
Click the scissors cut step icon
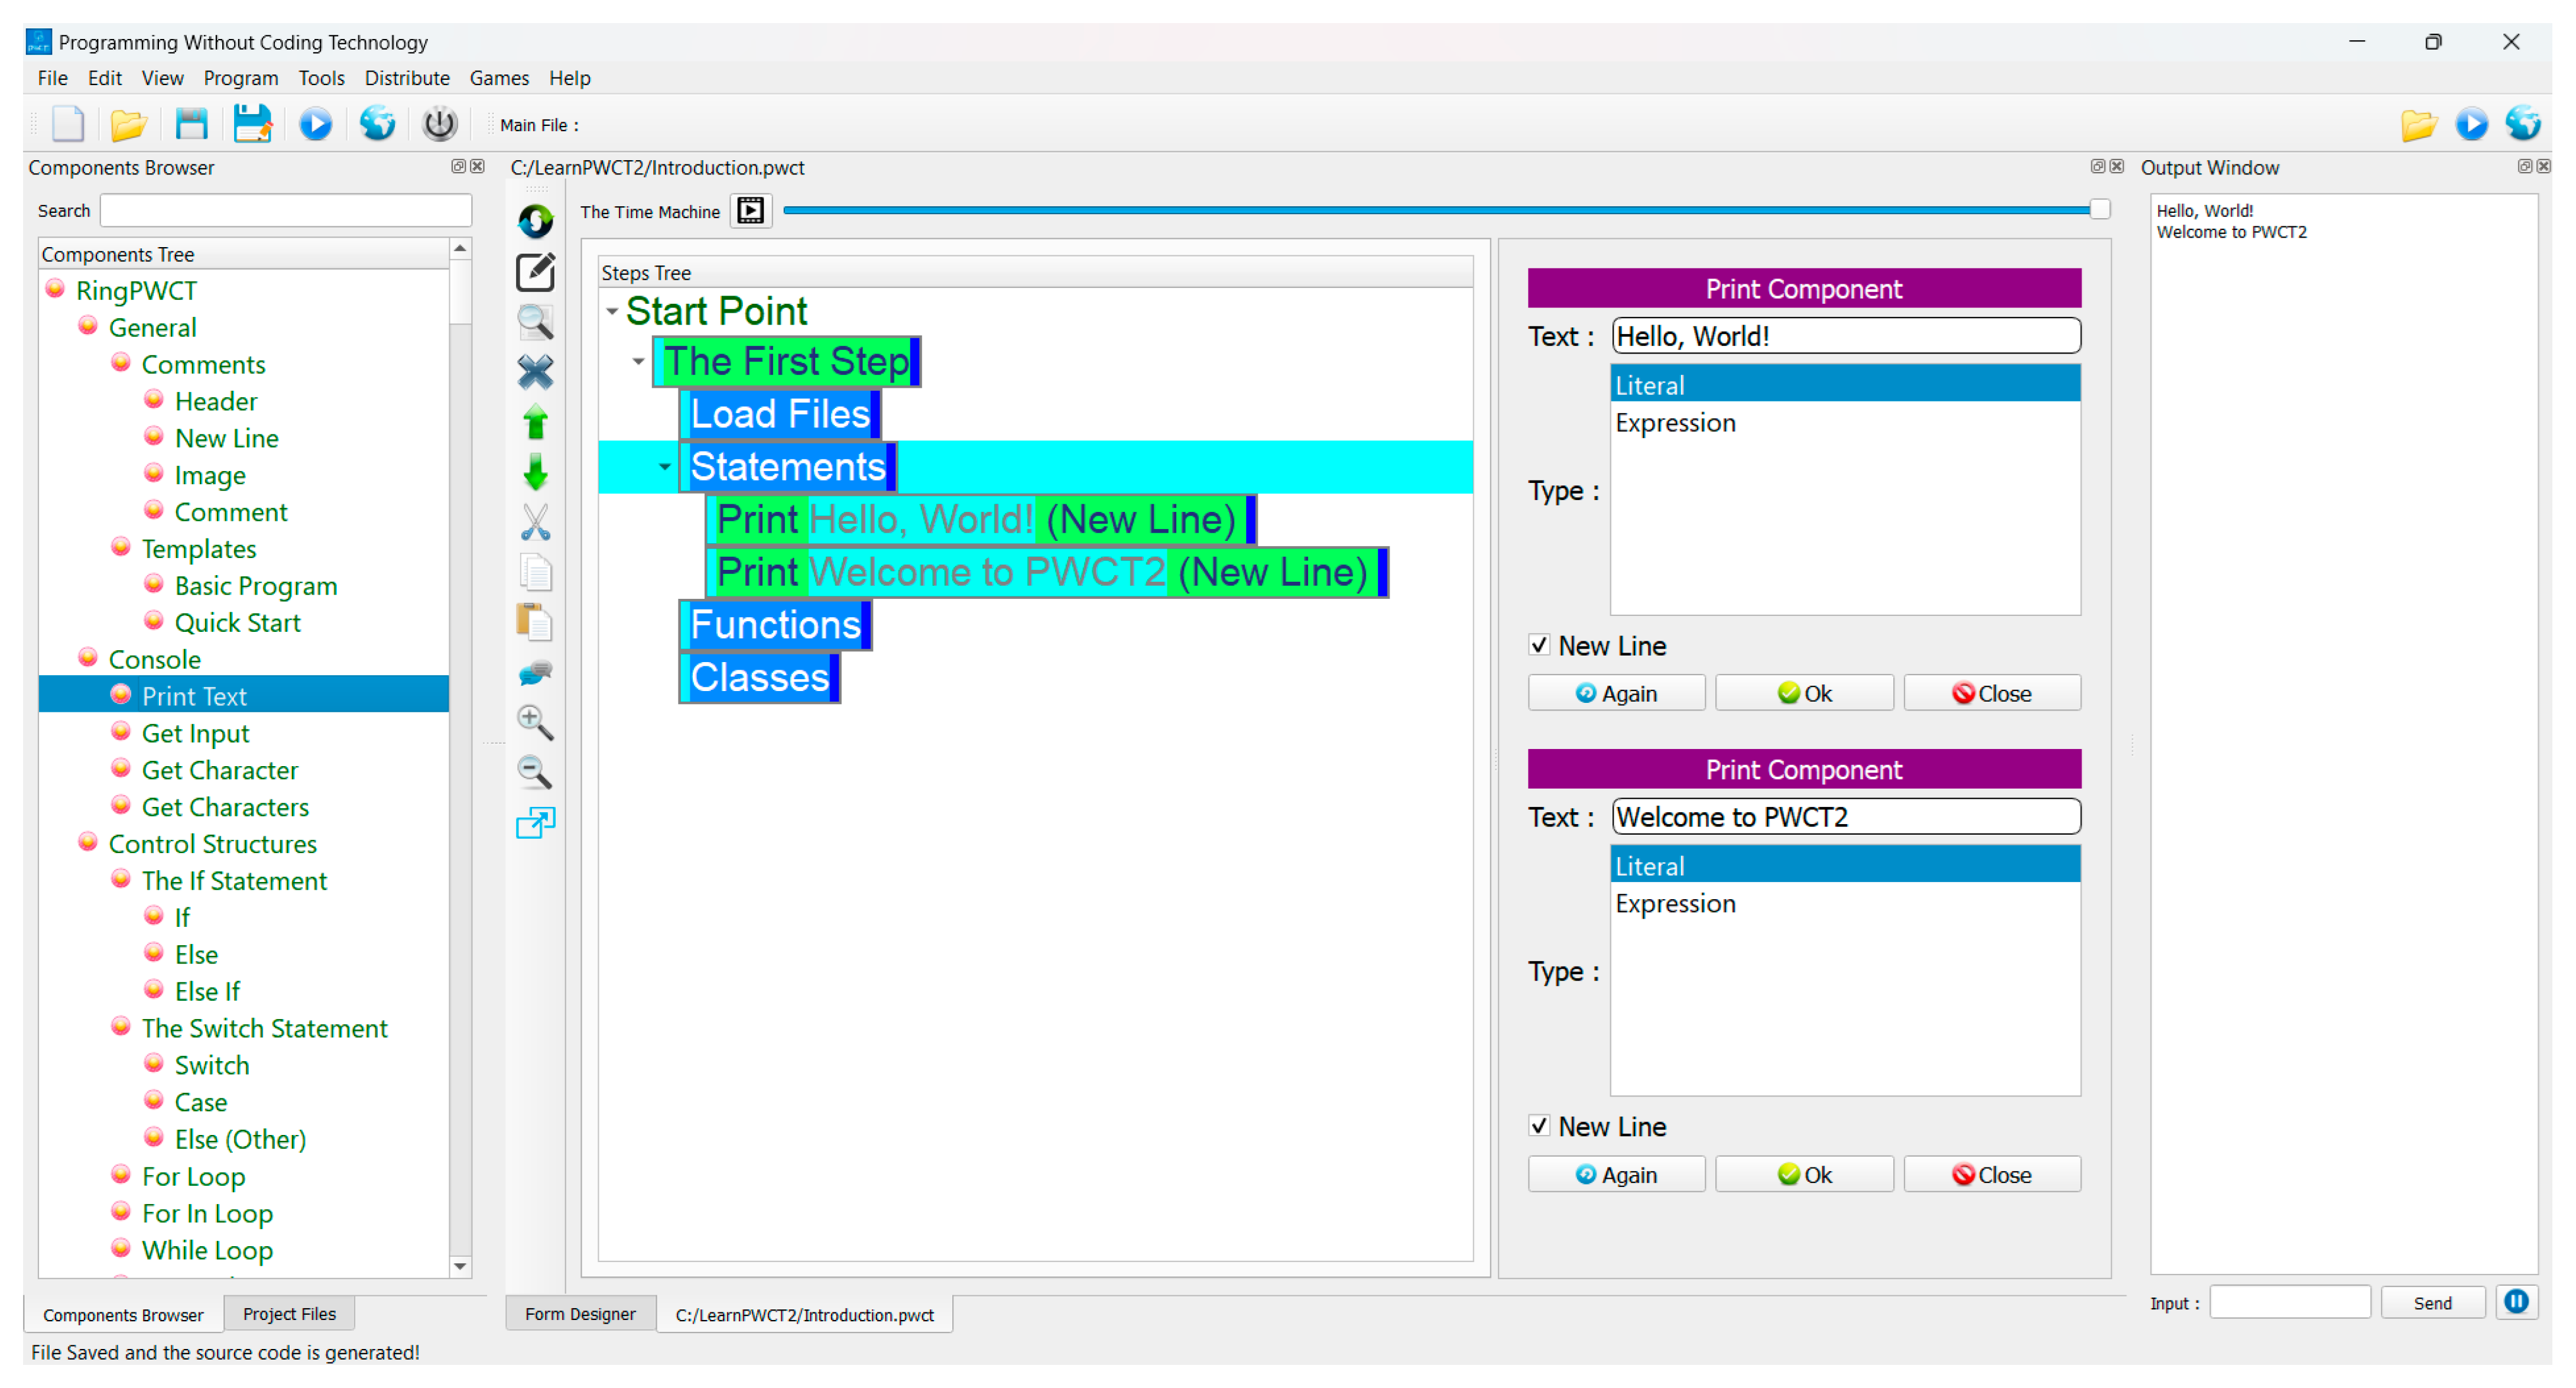click(535, 522)
